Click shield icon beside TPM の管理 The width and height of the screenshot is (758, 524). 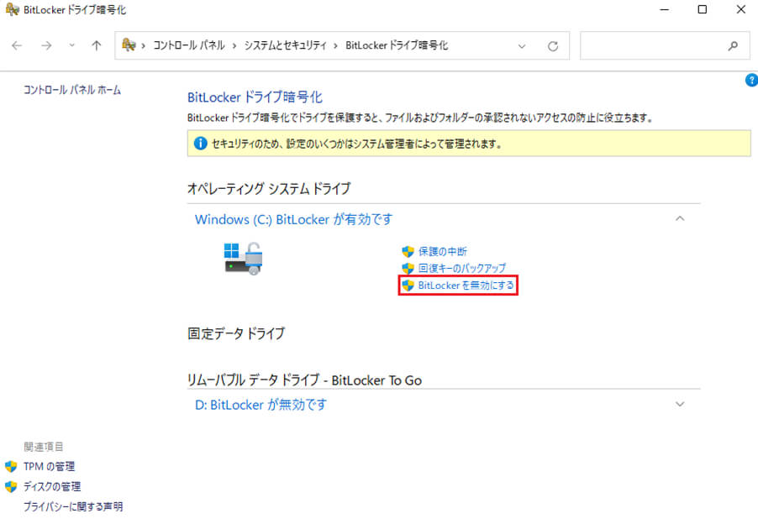click(11, 467)
